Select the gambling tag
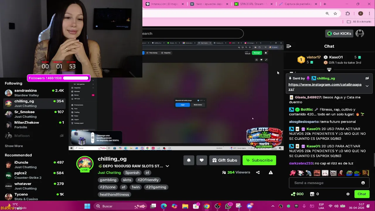 click(108, 180)
